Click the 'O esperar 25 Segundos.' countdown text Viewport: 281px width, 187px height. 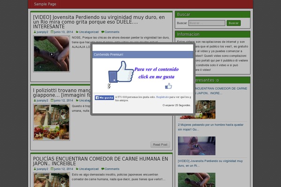pyautogui.click(x=177, y=105)
